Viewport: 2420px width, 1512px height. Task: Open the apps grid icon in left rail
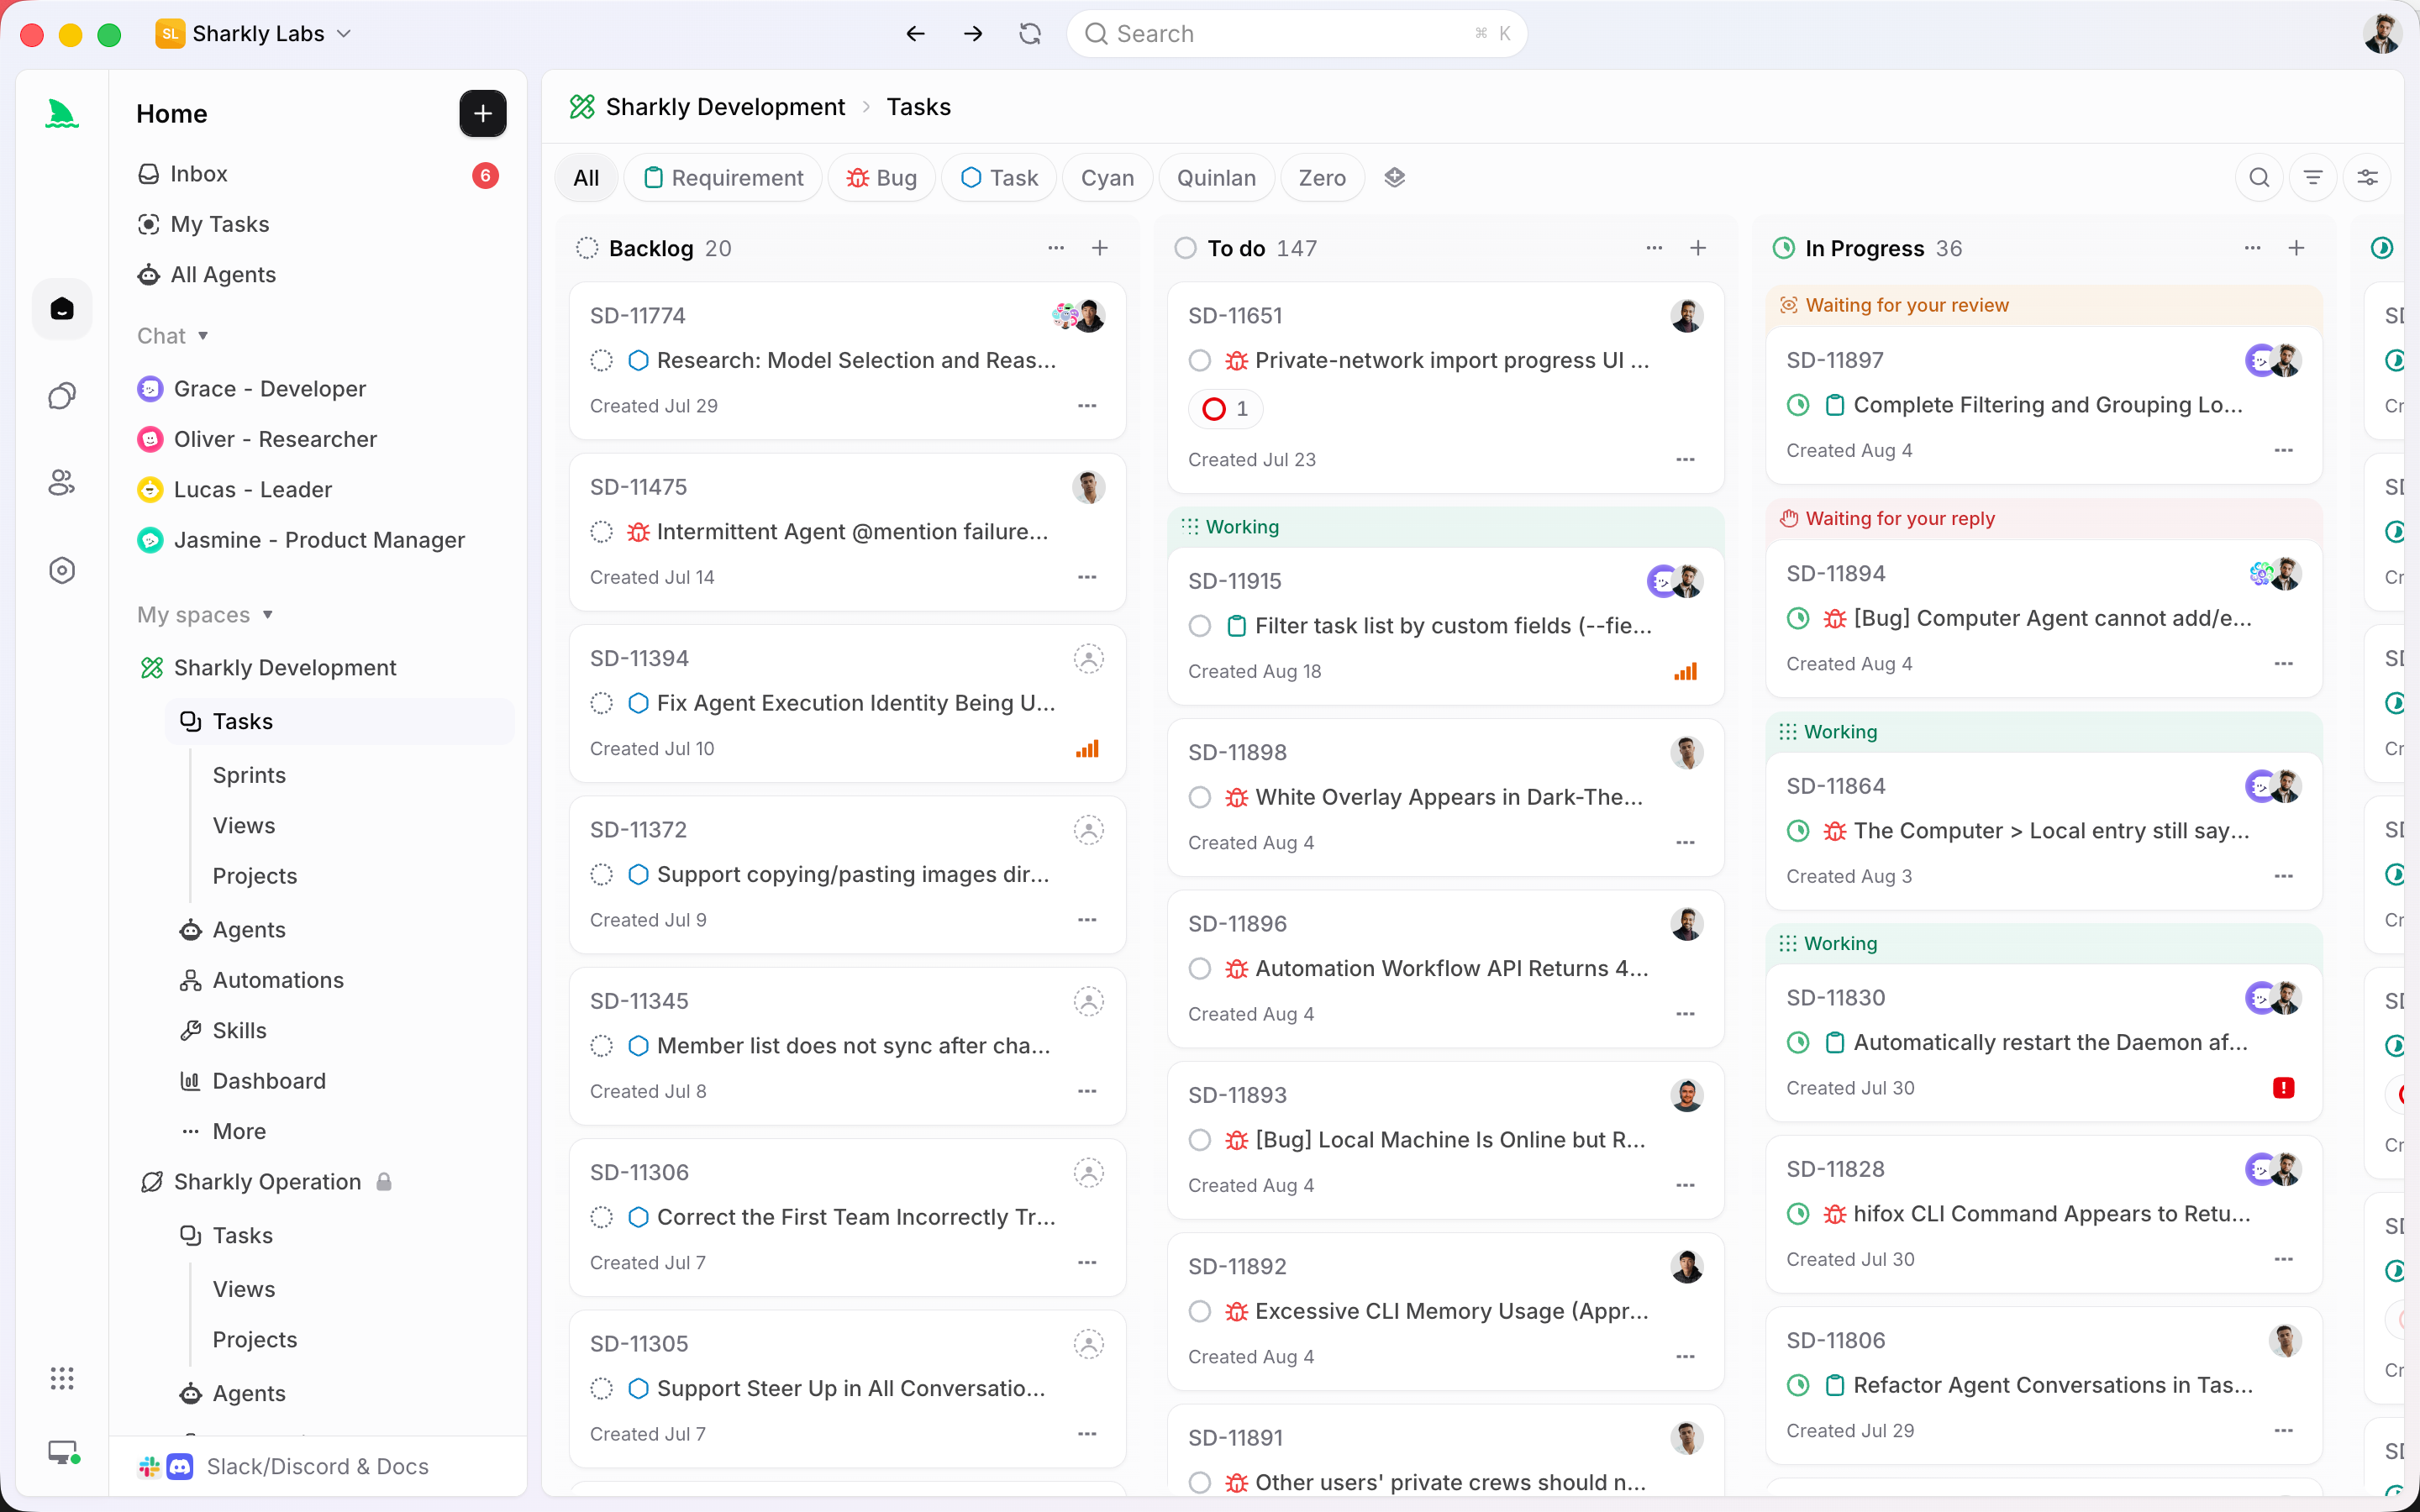[62, 1378]
